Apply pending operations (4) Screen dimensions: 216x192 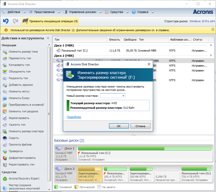pyautogui.click(x=50, y=21)
